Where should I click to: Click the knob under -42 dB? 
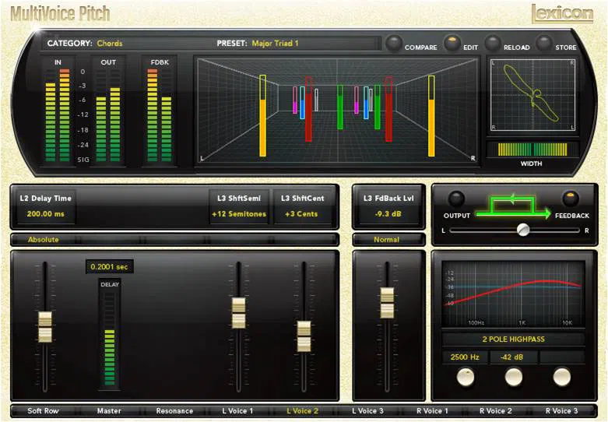coord(513,377)
